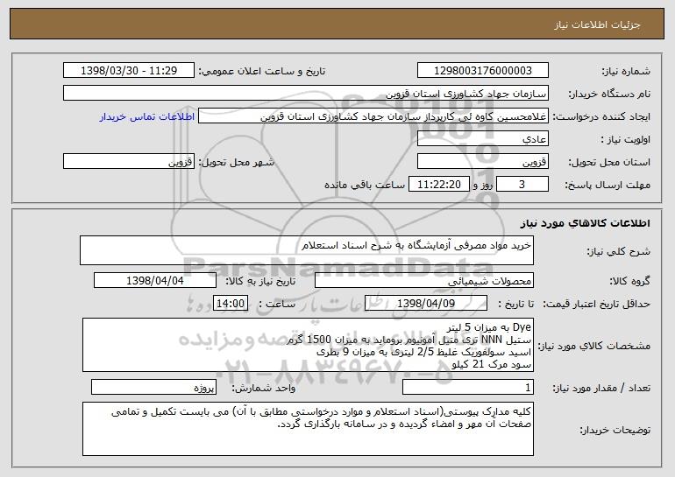Click the need number field 1298003176000003
Image resolution: width=675 pixels, height=477 pixels.
coord(482,71)
